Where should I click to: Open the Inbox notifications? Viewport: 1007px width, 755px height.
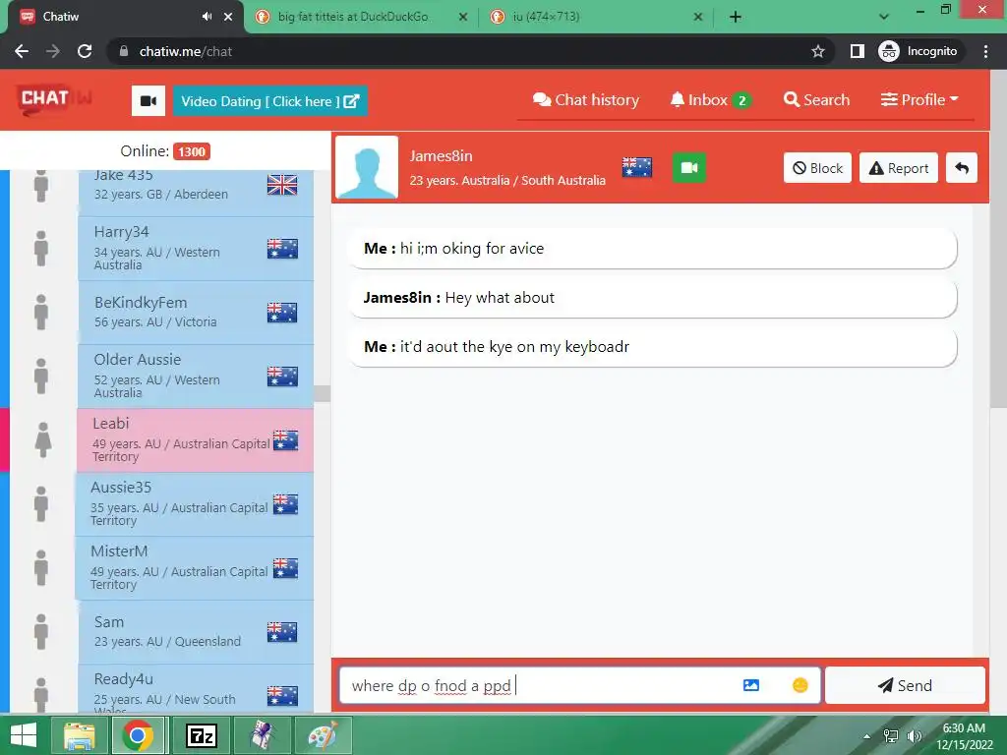[710, 100]
